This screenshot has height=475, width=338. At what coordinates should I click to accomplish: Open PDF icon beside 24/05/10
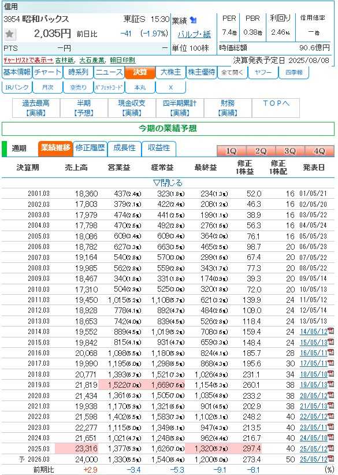[330, 438]
